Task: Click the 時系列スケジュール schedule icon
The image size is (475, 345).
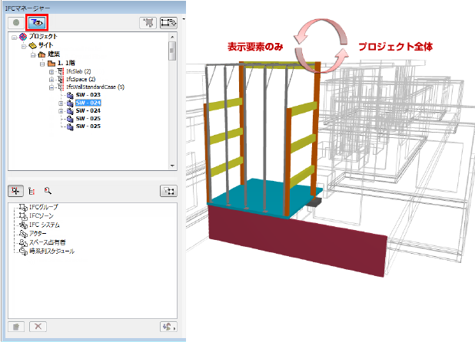Action: point(23,251)
